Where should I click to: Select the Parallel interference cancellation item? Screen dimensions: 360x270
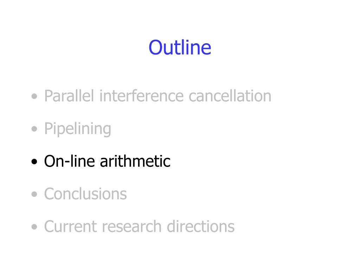pos(158,96)
